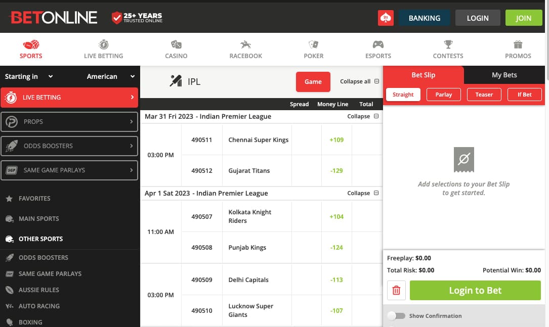The width and height of the screenshot is (549, 327).
Task: Click the trash icon to clear bet slip
Action: click(x=396, y=290)
